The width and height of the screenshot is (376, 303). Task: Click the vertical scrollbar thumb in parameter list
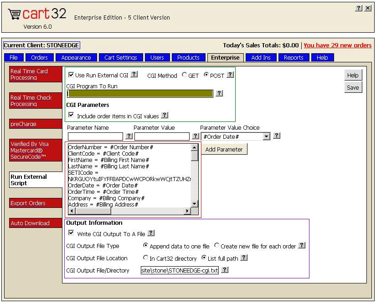point(195,156)
